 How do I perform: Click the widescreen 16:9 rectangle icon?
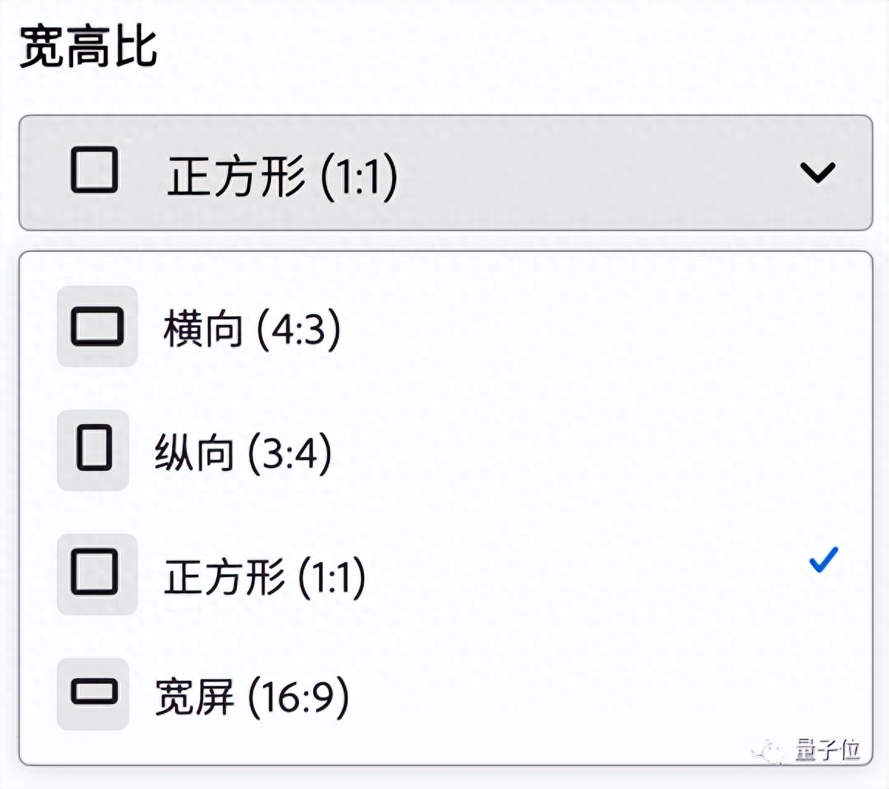(94, 694)
